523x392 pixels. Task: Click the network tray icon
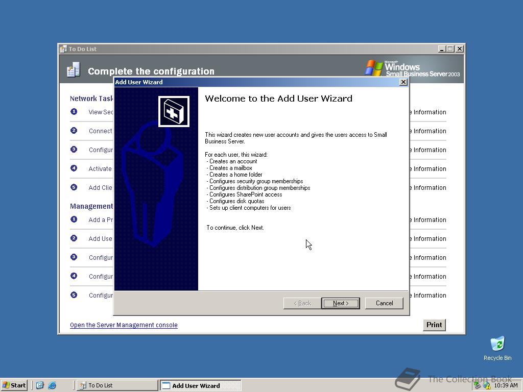click(477, 386)
